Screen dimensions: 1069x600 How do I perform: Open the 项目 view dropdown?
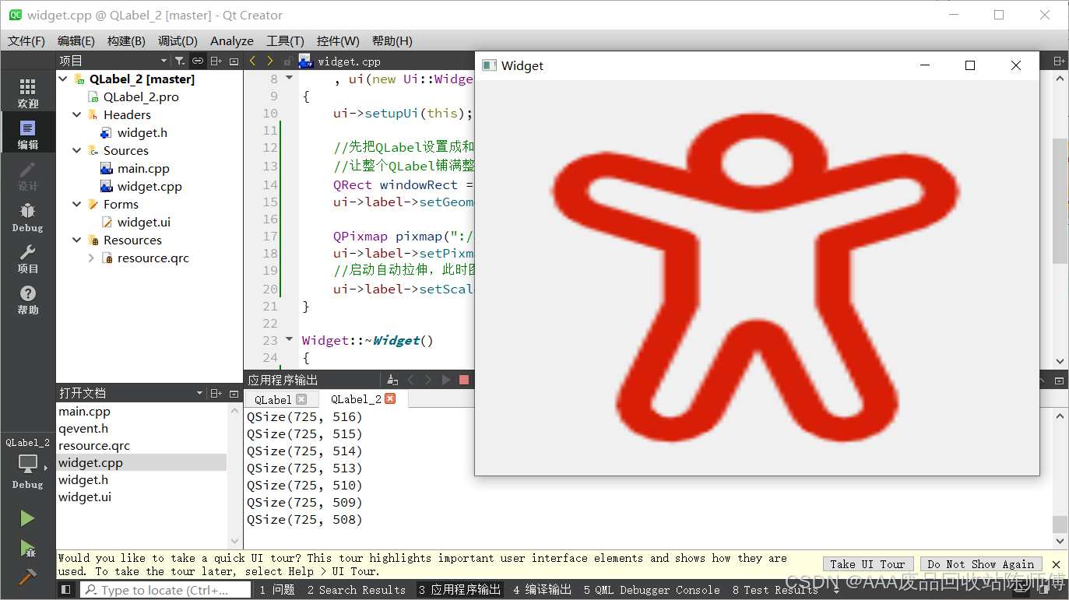[164, 61]
